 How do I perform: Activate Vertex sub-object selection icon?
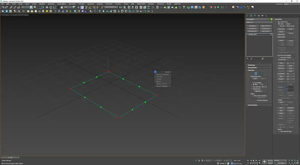point(256,74)
